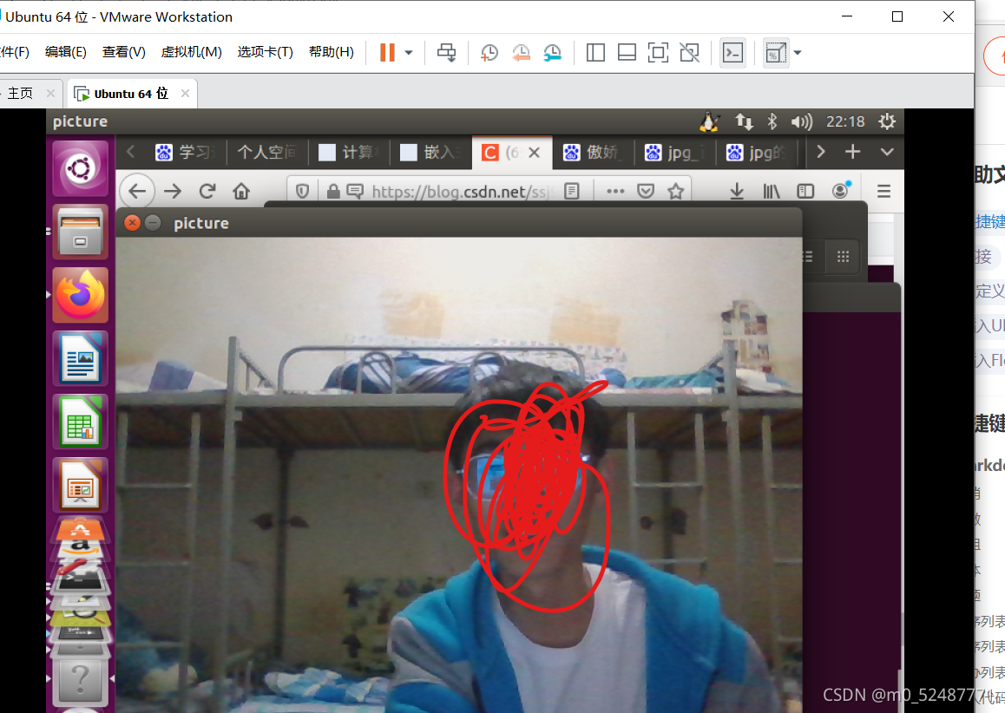The image size is (1005, 713).
Task: Open the Firefox hamburger menu
Action: coord(883,191)
